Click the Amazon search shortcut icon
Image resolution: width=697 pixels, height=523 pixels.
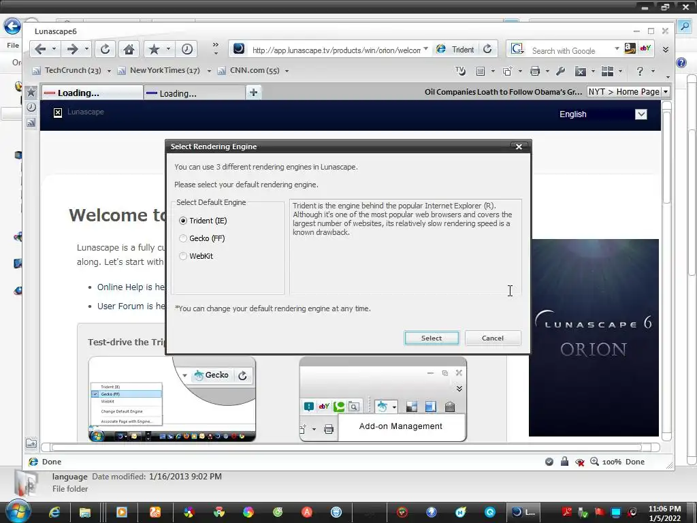pyautogui.click(x=630, y=48)
